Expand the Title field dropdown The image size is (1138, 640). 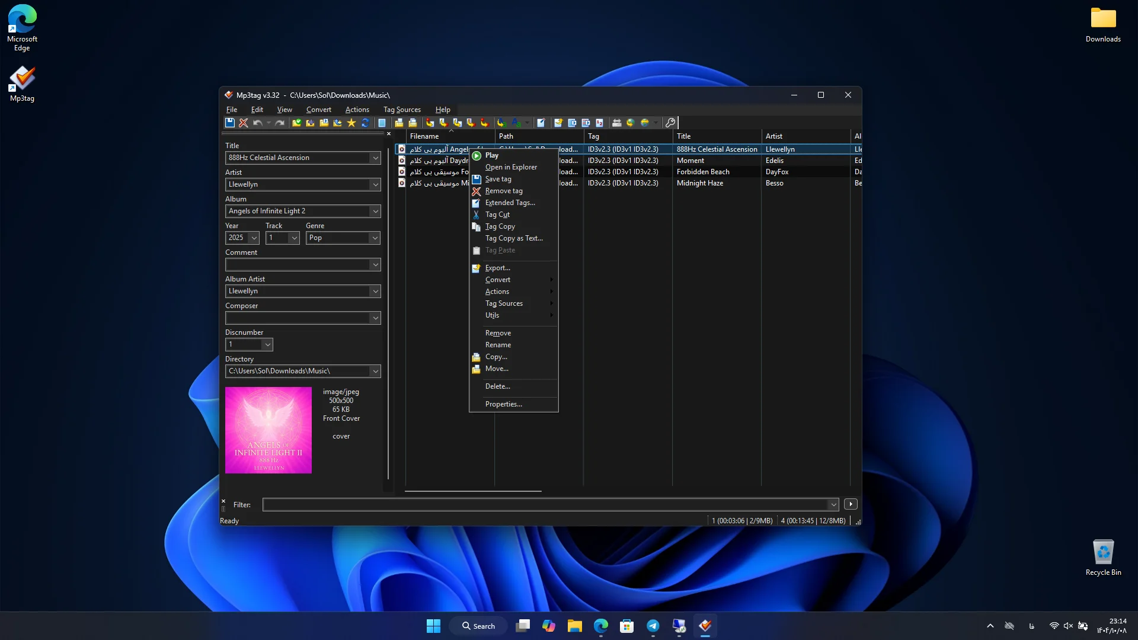375,158
